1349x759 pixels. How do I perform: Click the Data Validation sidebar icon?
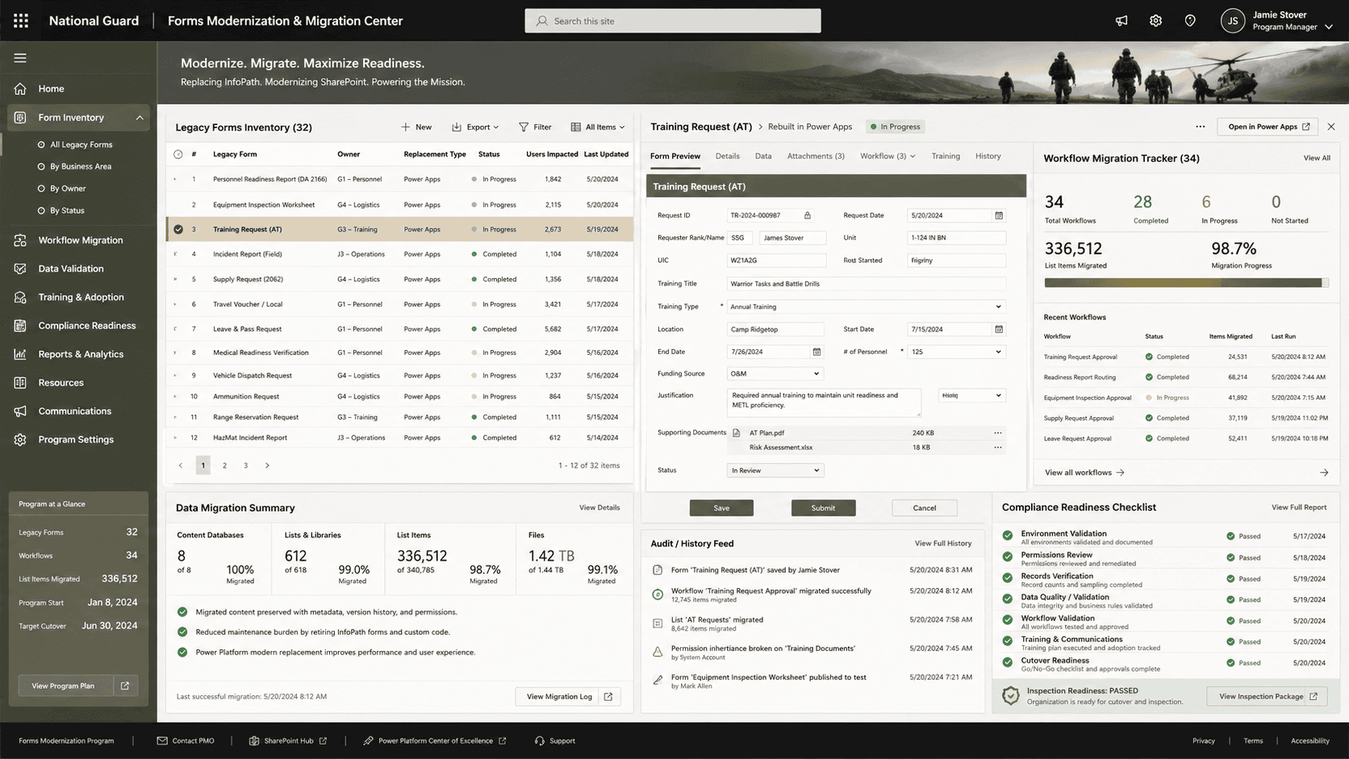point(20,269)
